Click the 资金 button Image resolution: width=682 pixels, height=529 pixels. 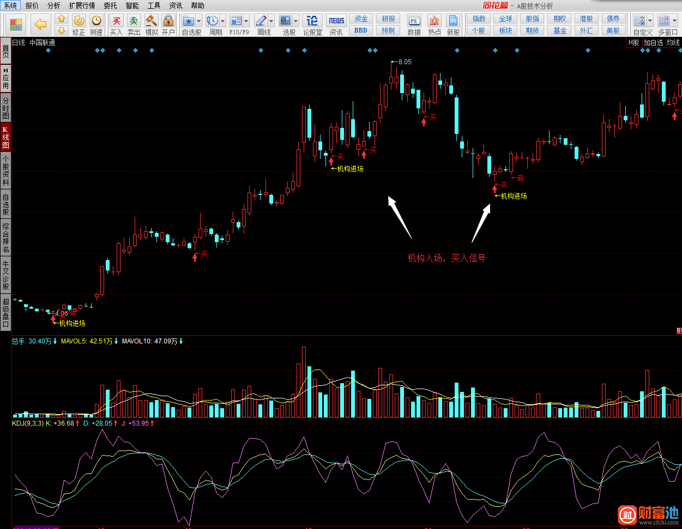(361, 19)
